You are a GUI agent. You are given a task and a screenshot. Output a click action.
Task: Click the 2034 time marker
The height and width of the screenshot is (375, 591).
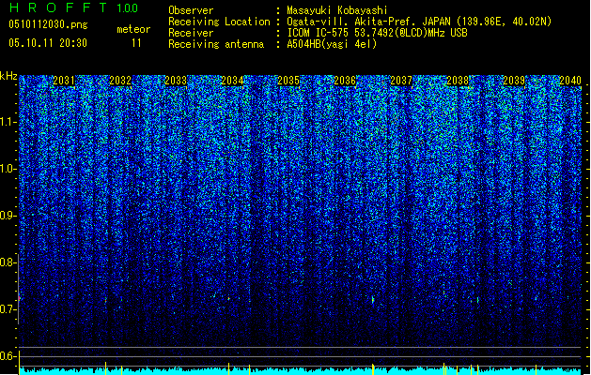(233, 81)
